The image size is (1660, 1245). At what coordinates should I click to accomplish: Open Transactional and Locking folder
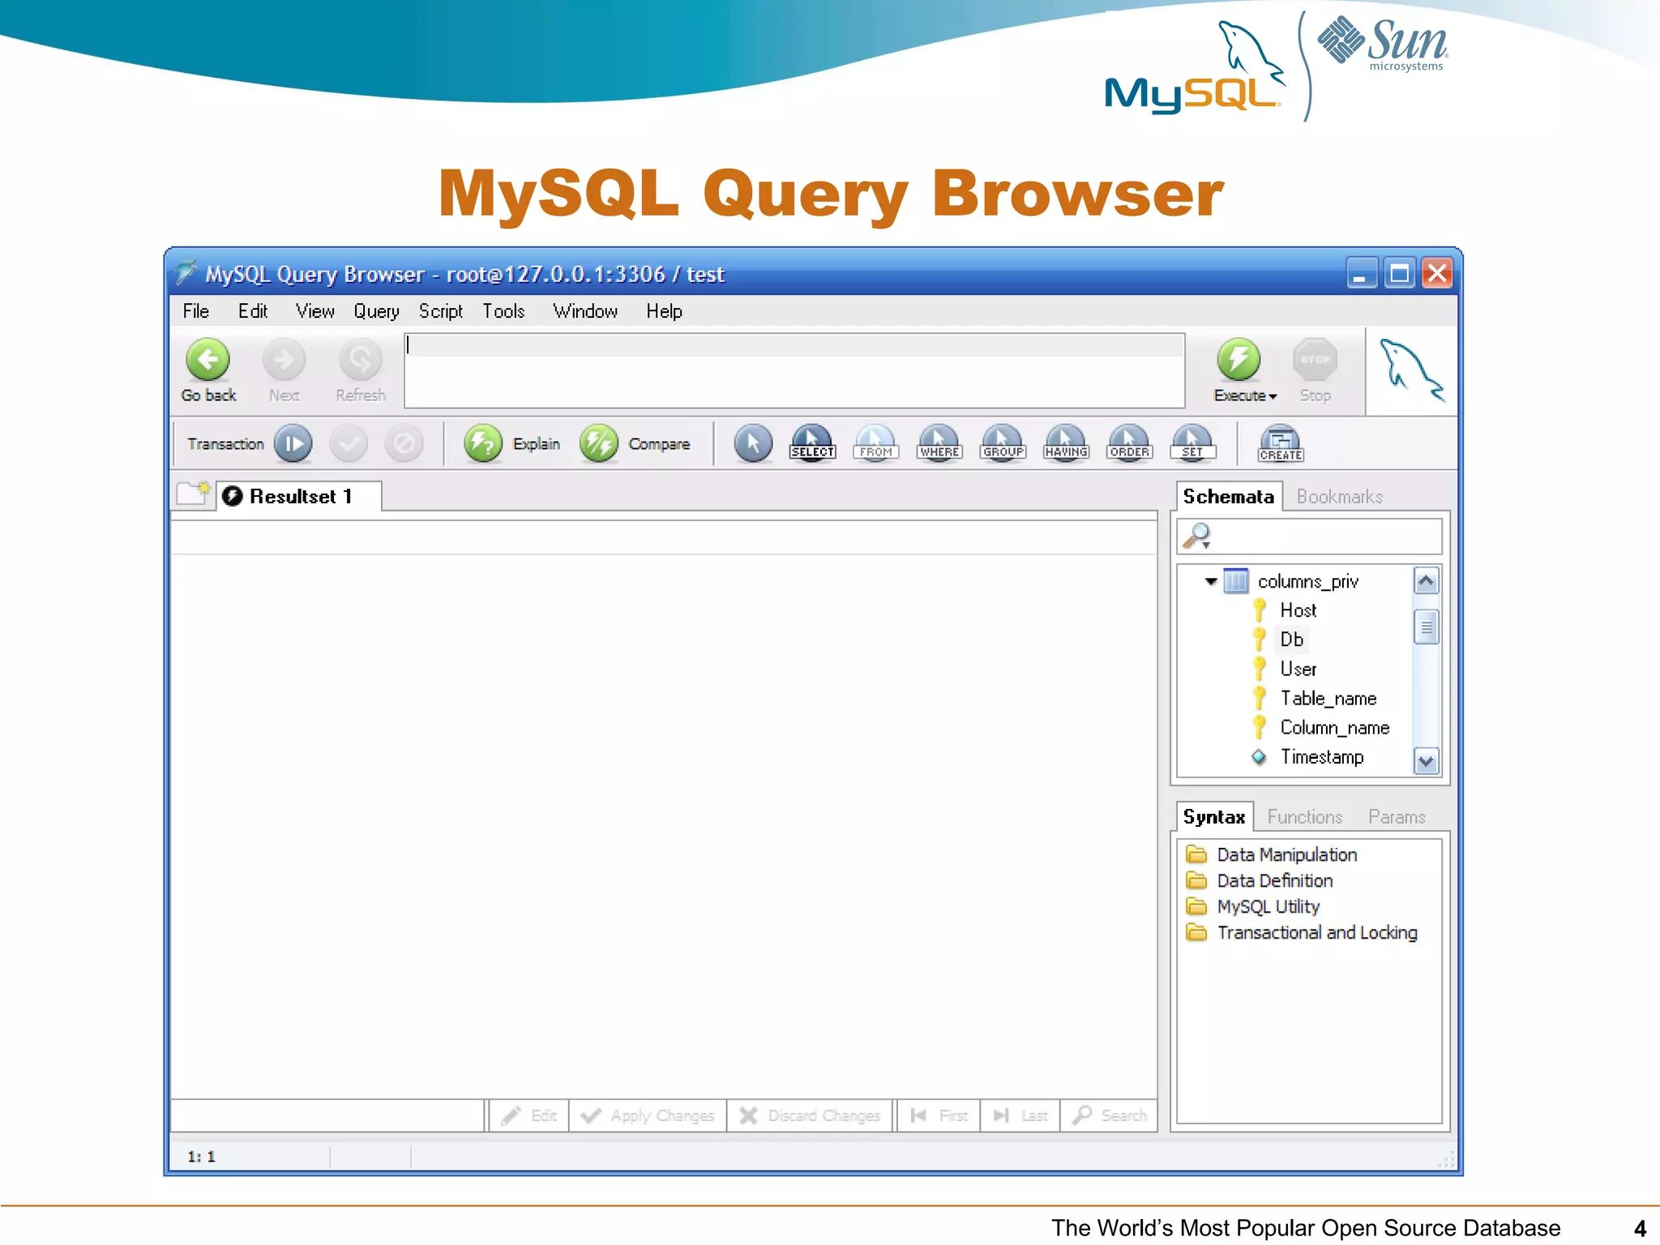[x=1301, y=932]
